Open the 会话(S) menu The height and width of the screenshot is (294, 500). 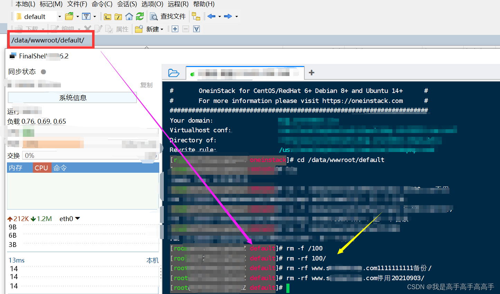point(127,4)
